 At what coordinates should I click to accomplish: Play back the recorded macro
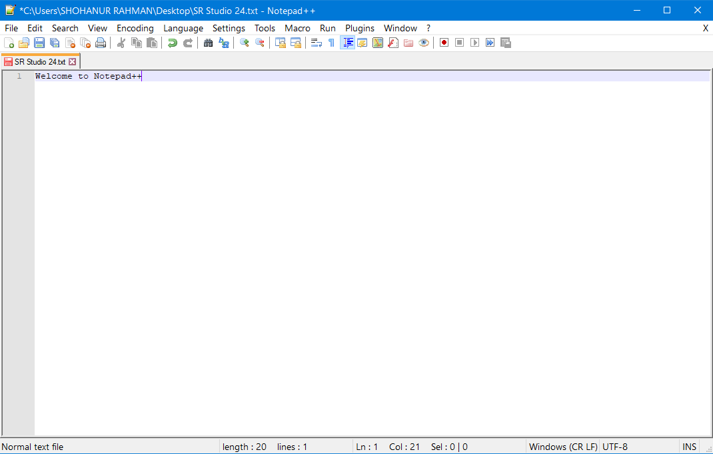click(474, 43)
